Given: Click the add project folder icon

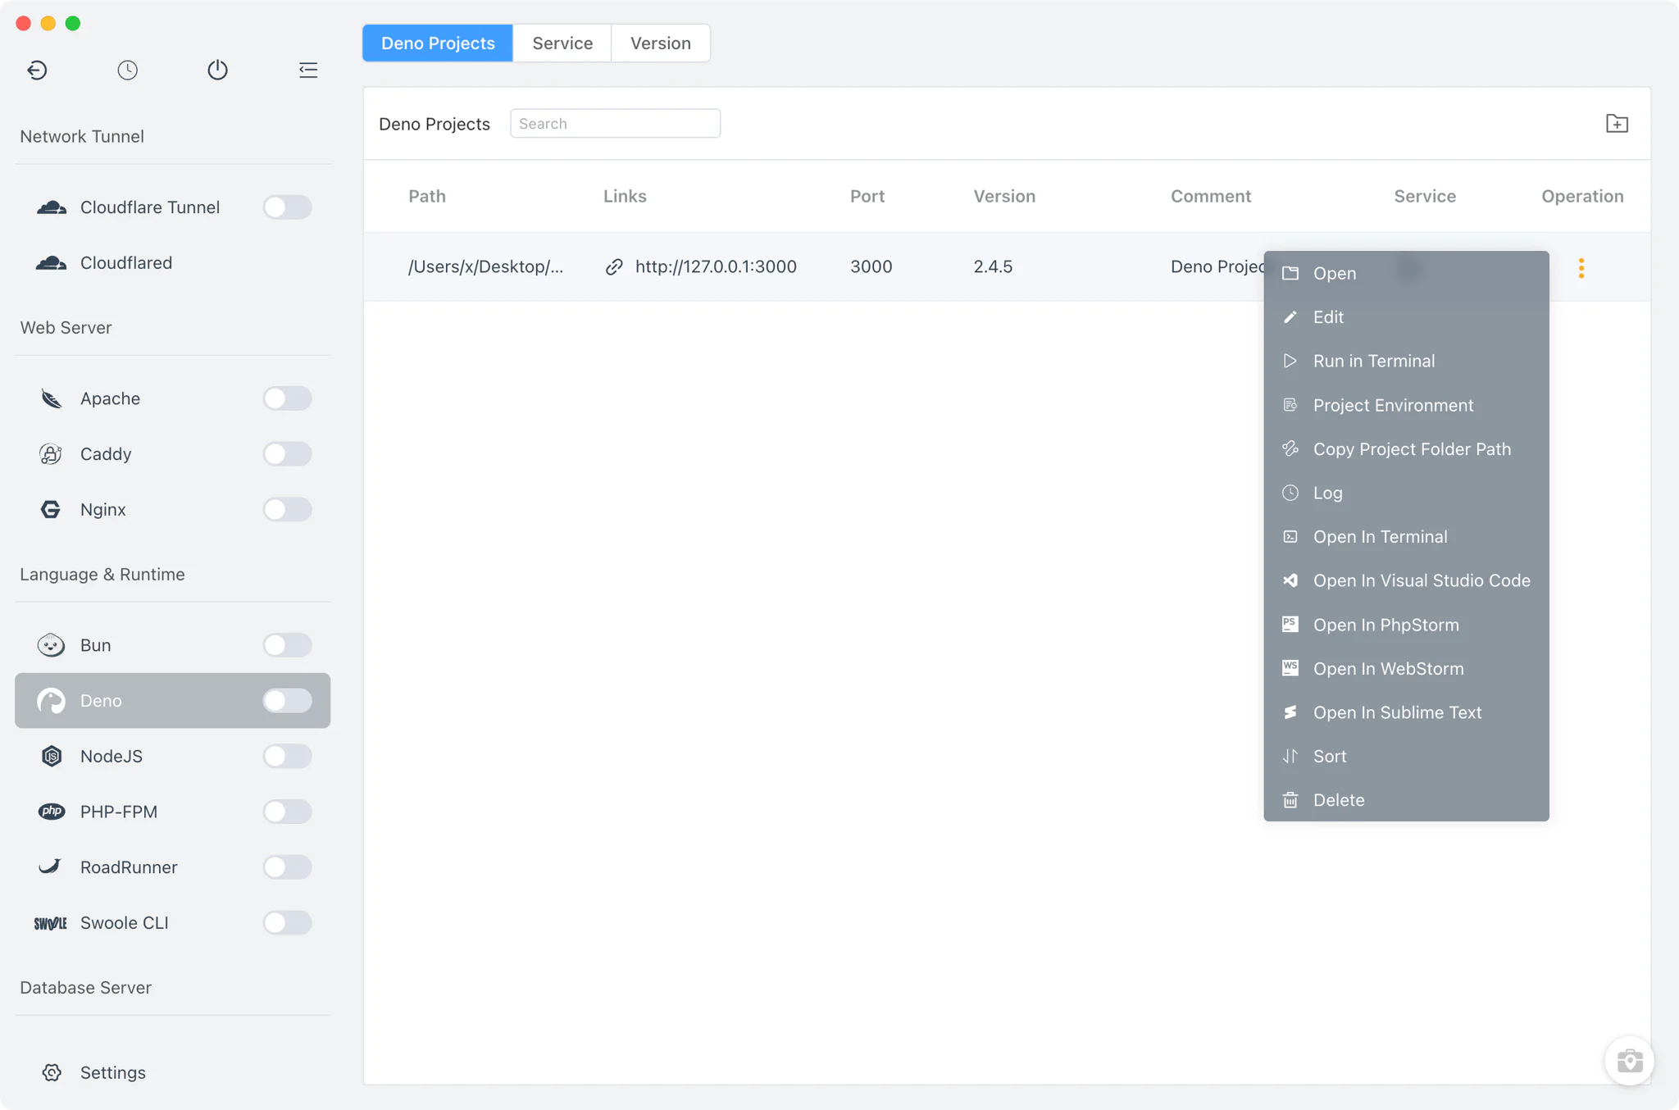Looking at the screenshot, I should (x=1617, y=124).
